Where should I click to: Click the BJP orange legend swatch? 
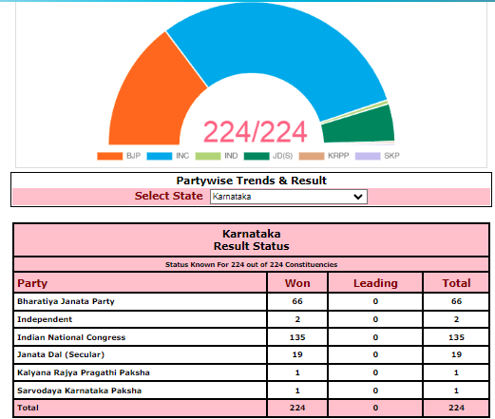tap(110, 156)
